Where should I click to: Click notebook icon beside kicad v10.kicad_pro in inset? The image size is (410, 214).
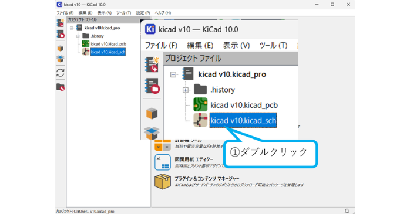click(188, 74)
